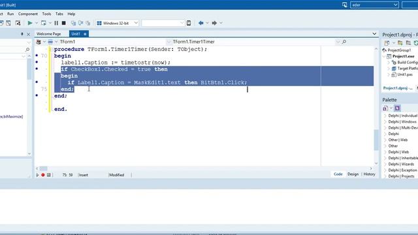Click the Step Over debug icon
Screen dimensions: 418x235
(80, 23)
